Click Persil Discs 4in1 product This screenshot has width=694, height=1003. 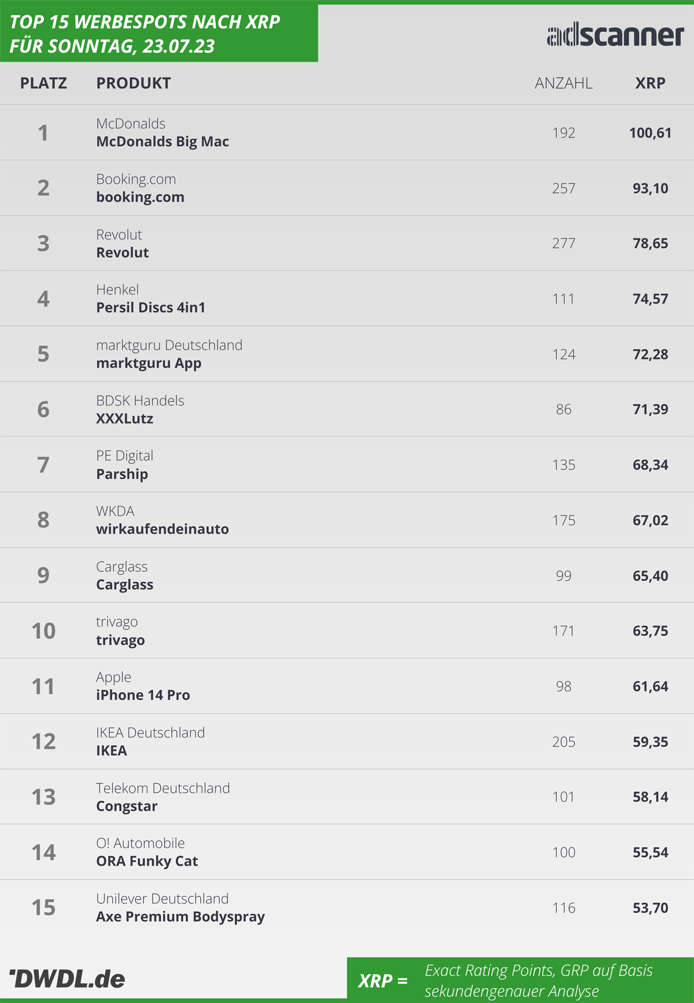click(151, 308)
